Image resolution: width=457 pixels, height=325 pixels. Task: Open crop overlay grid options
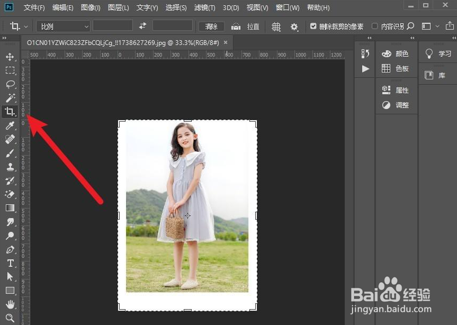(276, 27)
